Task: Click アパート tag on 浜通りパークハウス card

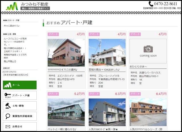Action: click(x=135, y=34)
